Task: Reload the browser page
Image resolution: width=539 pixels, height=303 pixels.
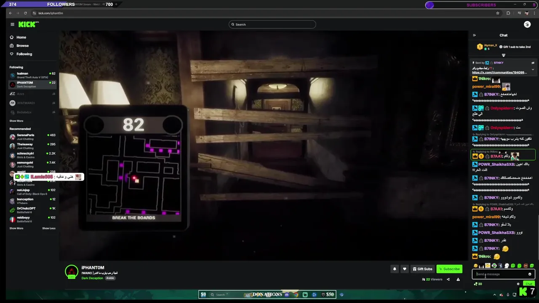Action: [x=25, y=13]
